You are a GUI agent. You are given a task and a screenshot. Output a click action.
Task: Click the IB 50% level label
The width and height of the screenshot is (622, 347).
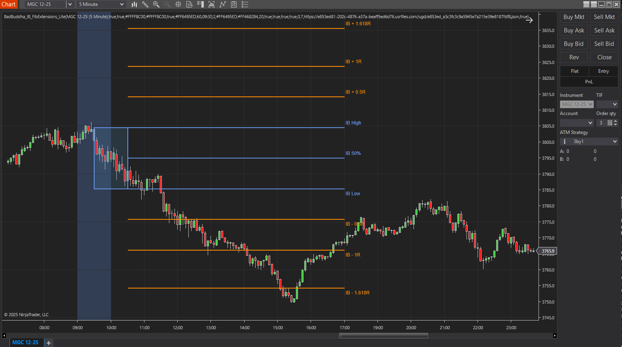point(353,153)
